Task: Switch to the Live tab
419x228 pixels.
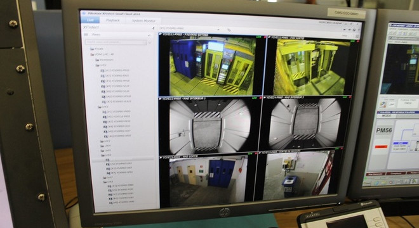Action: (90, 20)
